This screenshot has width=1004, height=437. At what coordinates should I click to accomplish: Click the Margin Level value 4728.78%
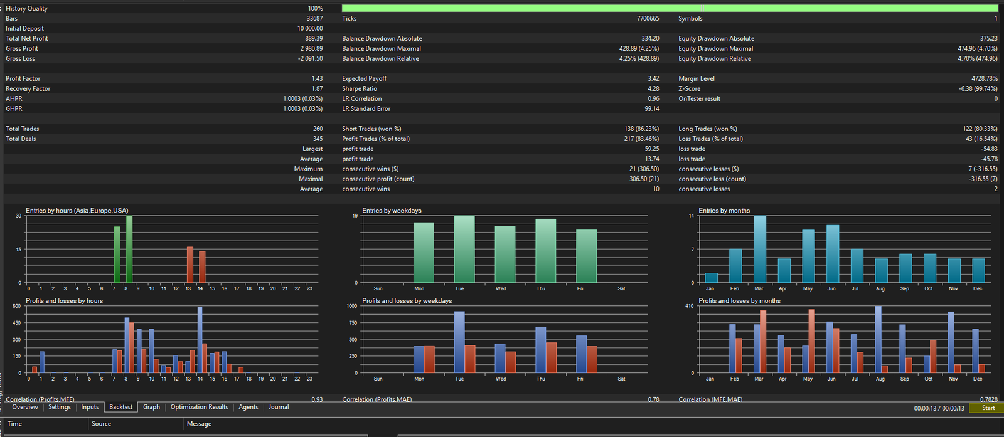tap(984, 78)
